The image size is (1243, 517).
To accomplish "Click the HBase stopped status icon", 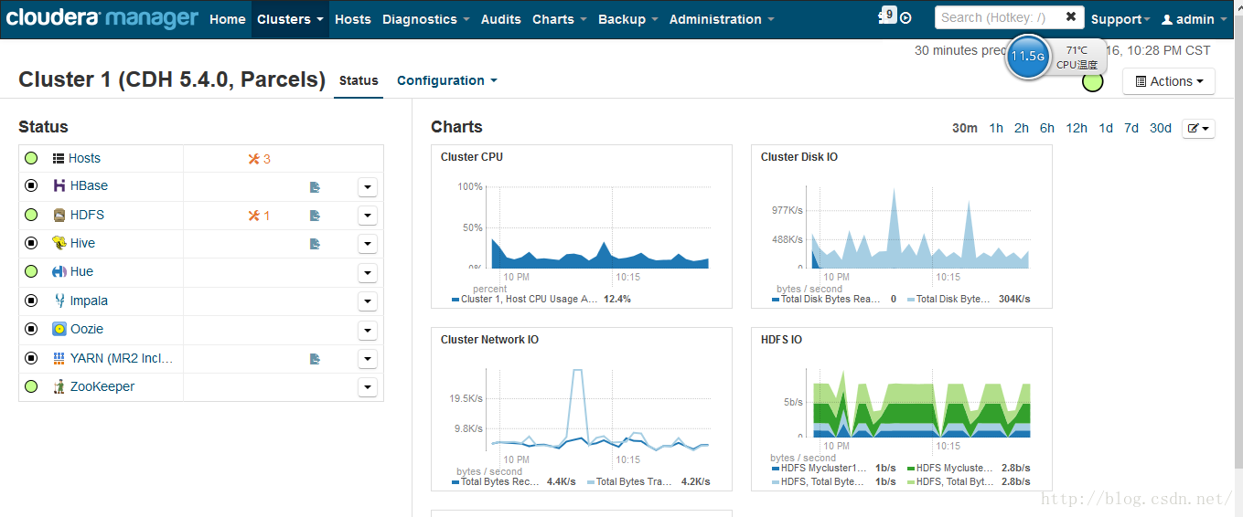I will [31, 185].
